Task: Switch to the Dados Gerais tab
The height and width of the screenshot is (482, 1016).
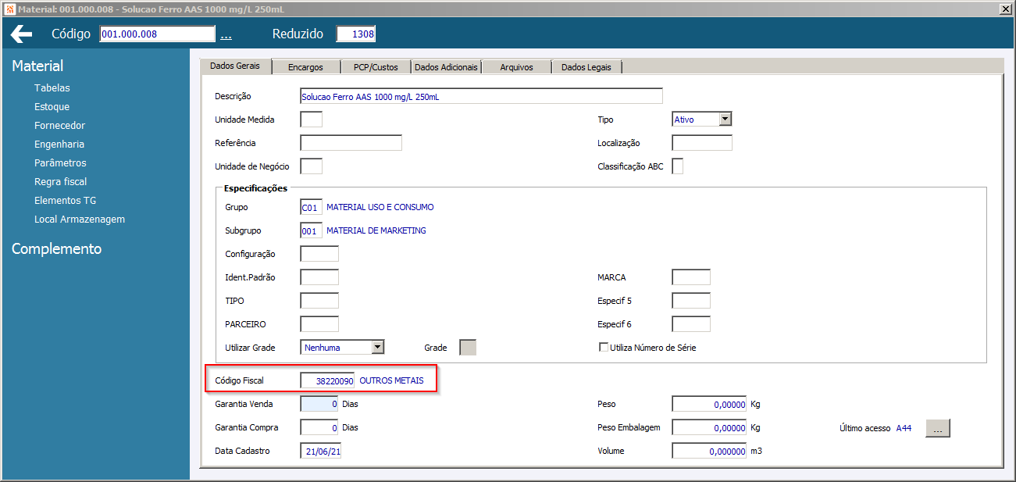Action: point(235,66)
